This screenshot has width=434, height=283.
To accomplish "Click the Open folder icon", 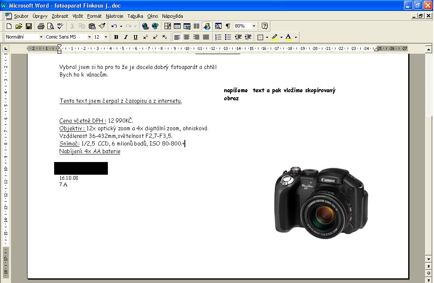I will pyautogui.click(x=19, y=26).
